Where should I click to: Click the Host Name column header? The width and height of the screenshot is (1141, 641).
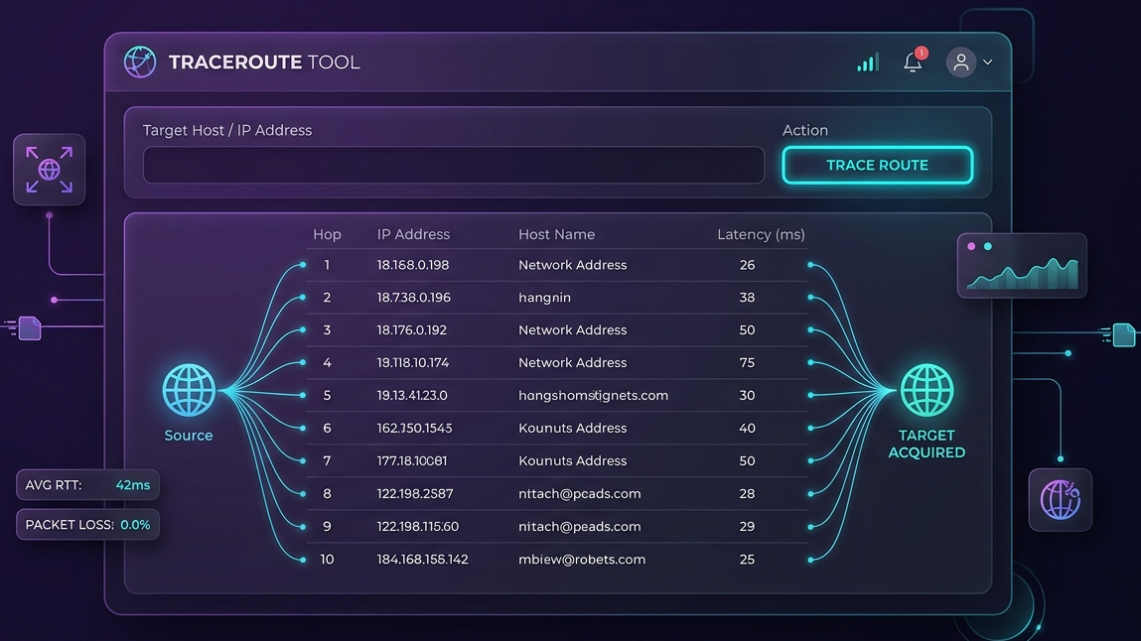click(x=557, y=235)
